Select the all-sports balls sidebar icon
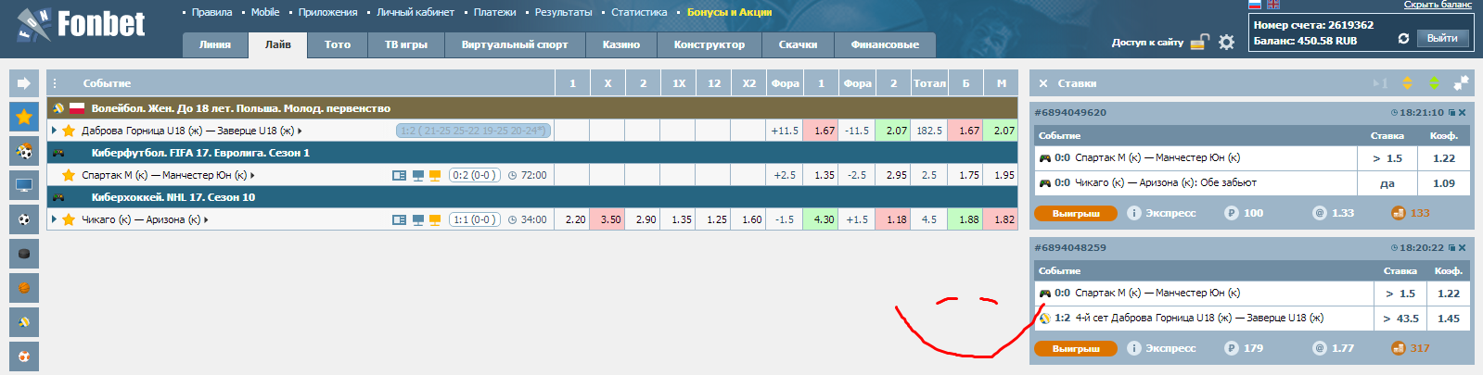1483x375 pixels. pyautogui.click(x=24, y=151)
